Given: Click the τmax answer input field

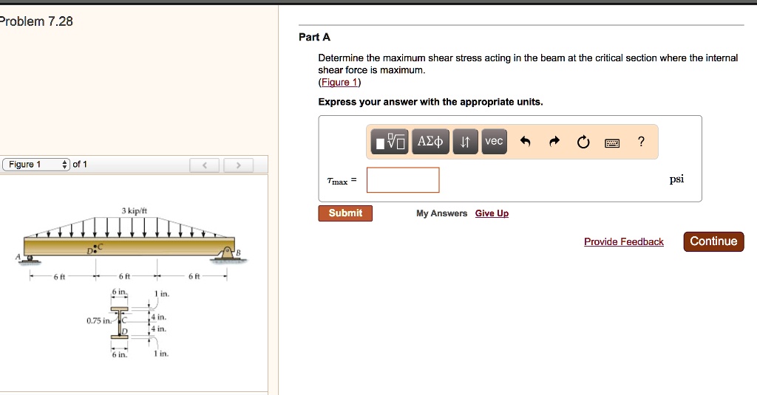Looking at the screenshot, I should pyautogui.click(x=403, y=180).
